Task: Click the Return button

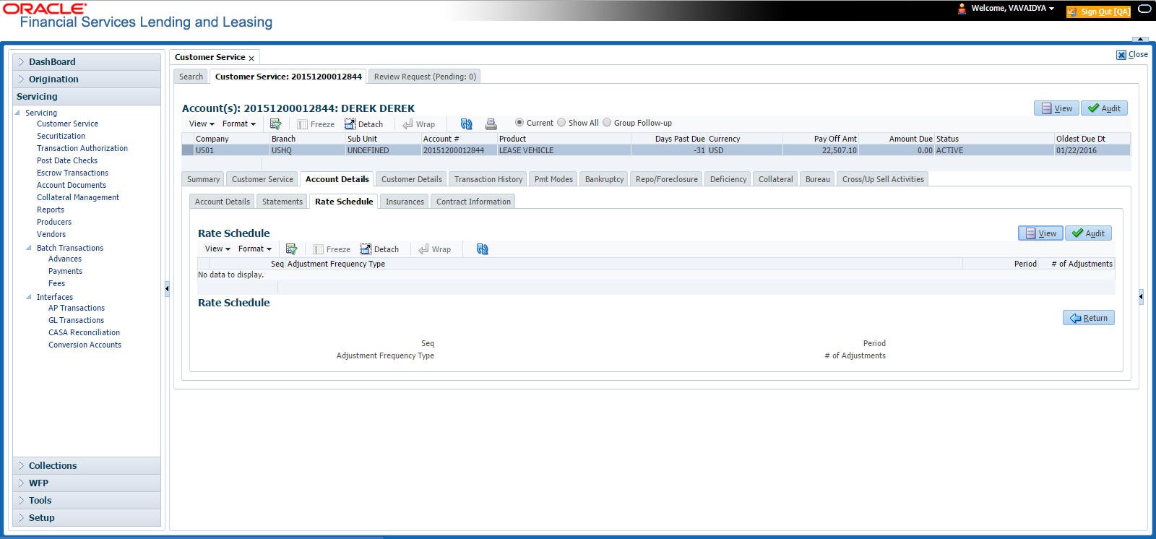Action: click(1089, 318)
